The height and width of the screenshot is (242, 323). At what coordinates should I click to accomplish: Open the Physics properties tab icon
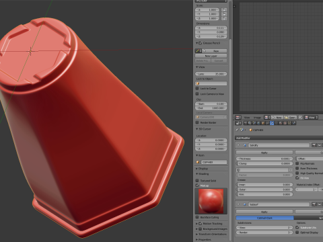294,123
